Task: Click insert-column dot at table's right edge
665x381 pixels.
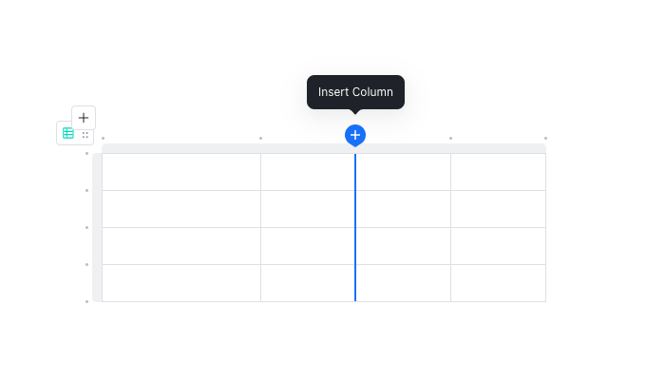Action: click(545, 139)
